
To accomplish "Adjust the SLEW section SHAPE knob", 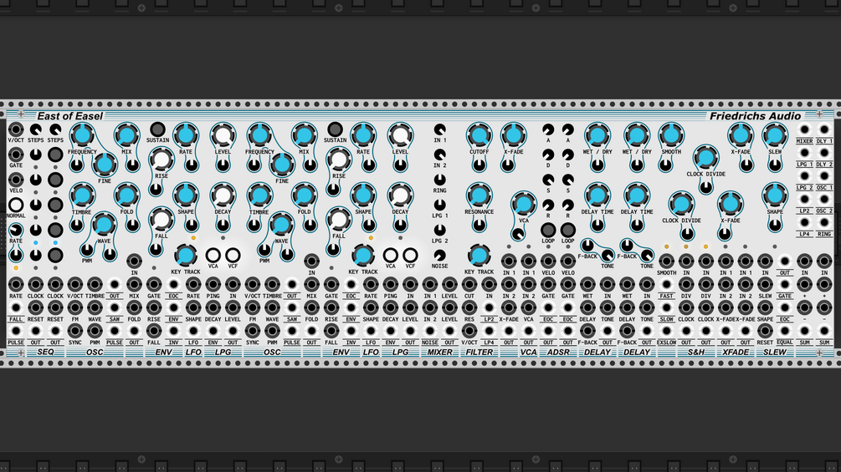I will pyautogui.click(x=775, y=195).
